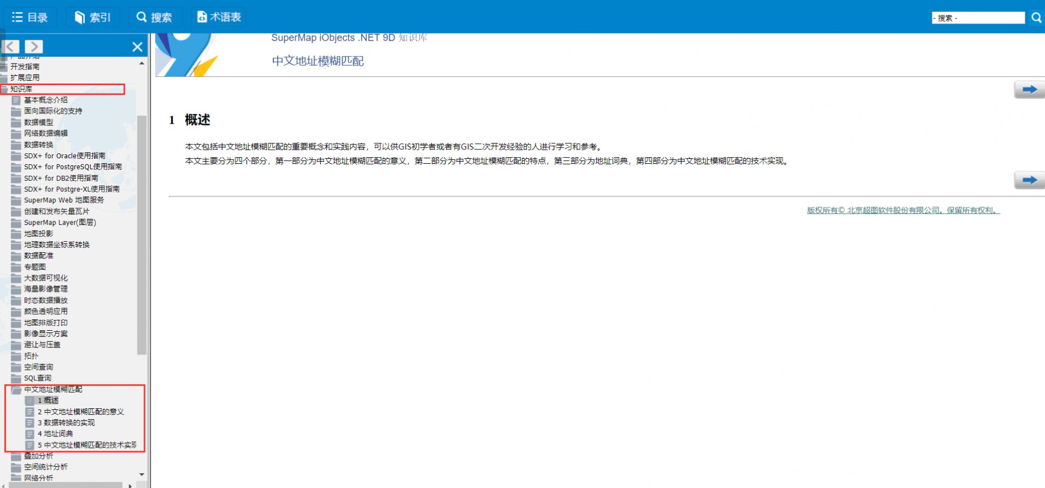Click the 影像显示方案 folder icon
Screen dimensions: 1045x488
click(16, 334)
